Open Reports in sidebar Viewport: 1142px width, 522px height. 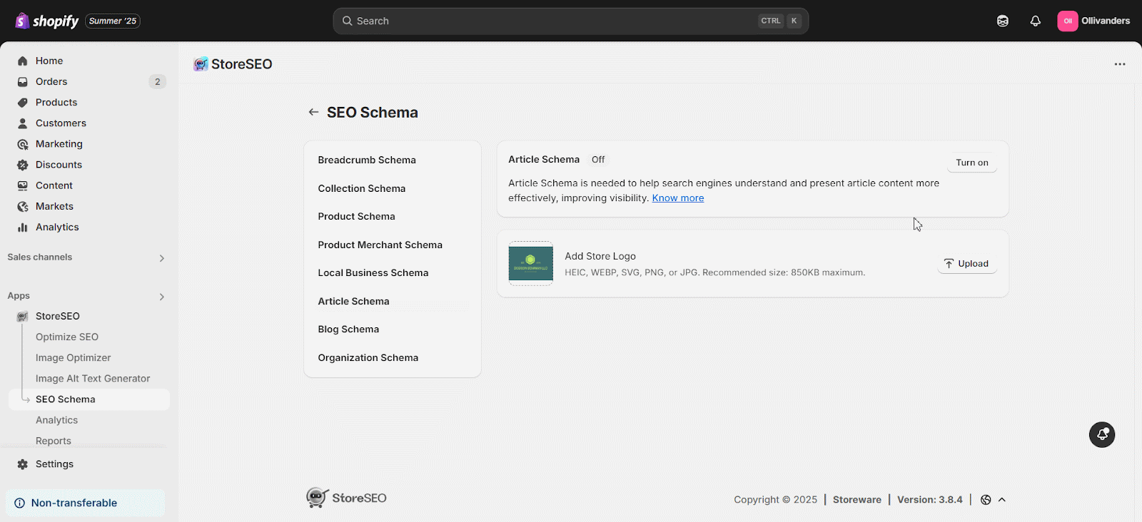click(x=54, y=441)
